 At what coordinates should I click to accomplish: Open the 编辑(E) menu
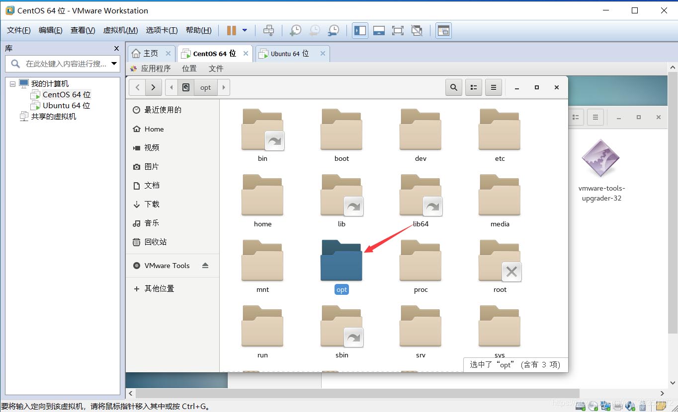[51, 30]
